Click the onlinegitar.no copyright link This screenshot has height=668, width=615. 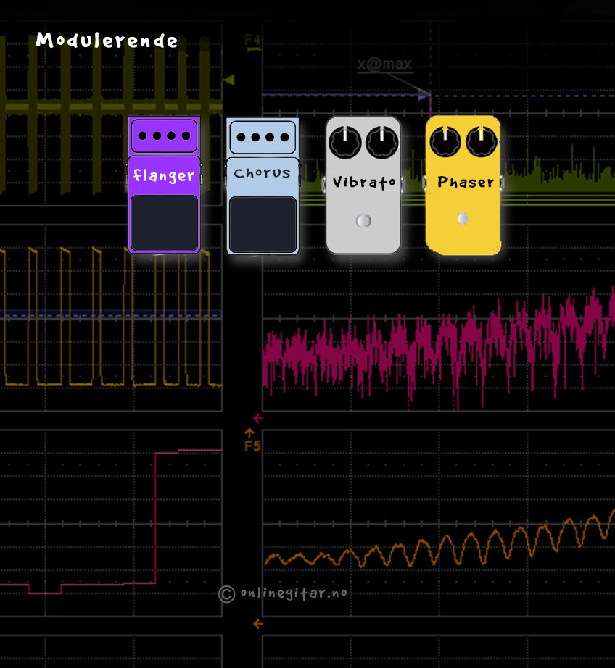click(x=283, y=593)
